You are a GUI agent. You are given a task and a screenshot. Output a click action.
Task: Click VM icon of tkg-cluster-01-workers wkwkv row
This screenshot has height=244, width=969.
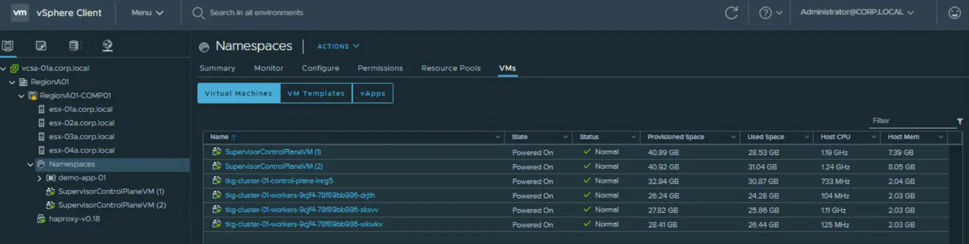[x=217, y=224]
